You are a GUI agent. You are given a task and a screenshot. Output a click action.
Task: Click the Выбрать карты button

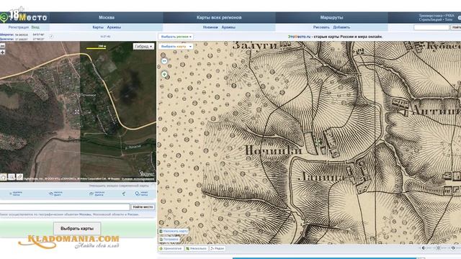click(77, 229)
